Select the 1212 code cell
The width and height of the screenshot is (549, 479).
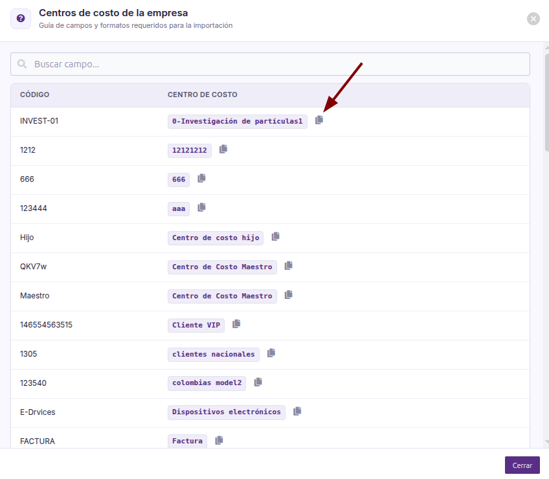point(28,150)
